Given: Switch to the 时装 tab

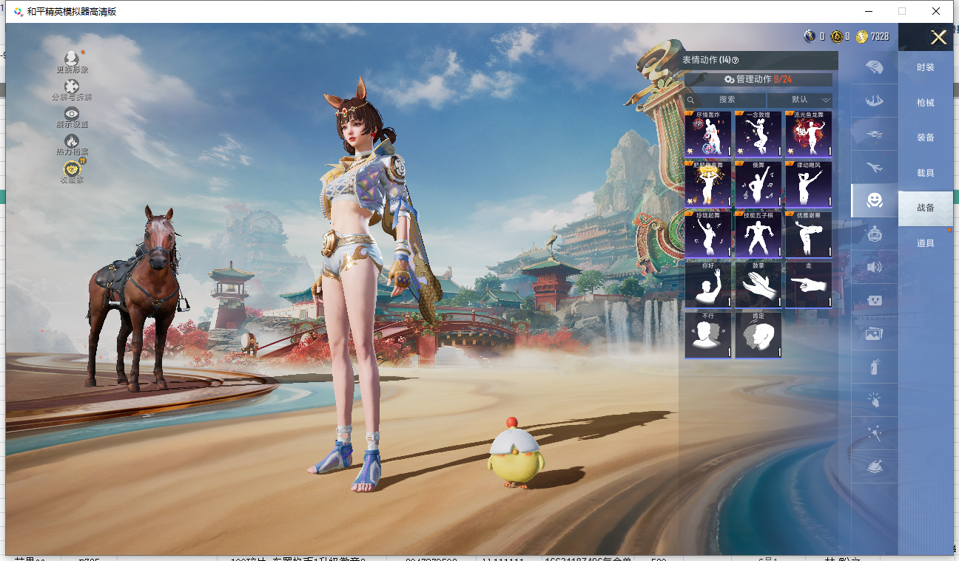Looking at the screenshot, I should (x=925, y=67).
